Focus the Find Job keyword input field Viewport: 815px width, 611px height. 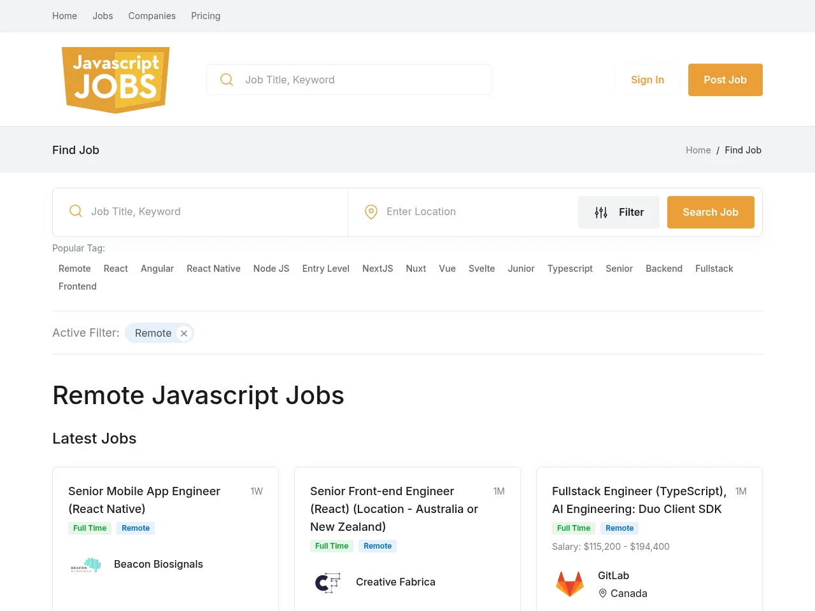(x=201, y=212)
